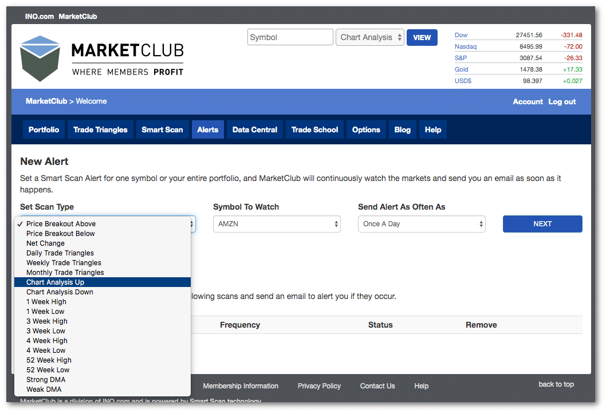Open the S&P market link
This screenshot has height=413, width=606.
tap(461, 58)
